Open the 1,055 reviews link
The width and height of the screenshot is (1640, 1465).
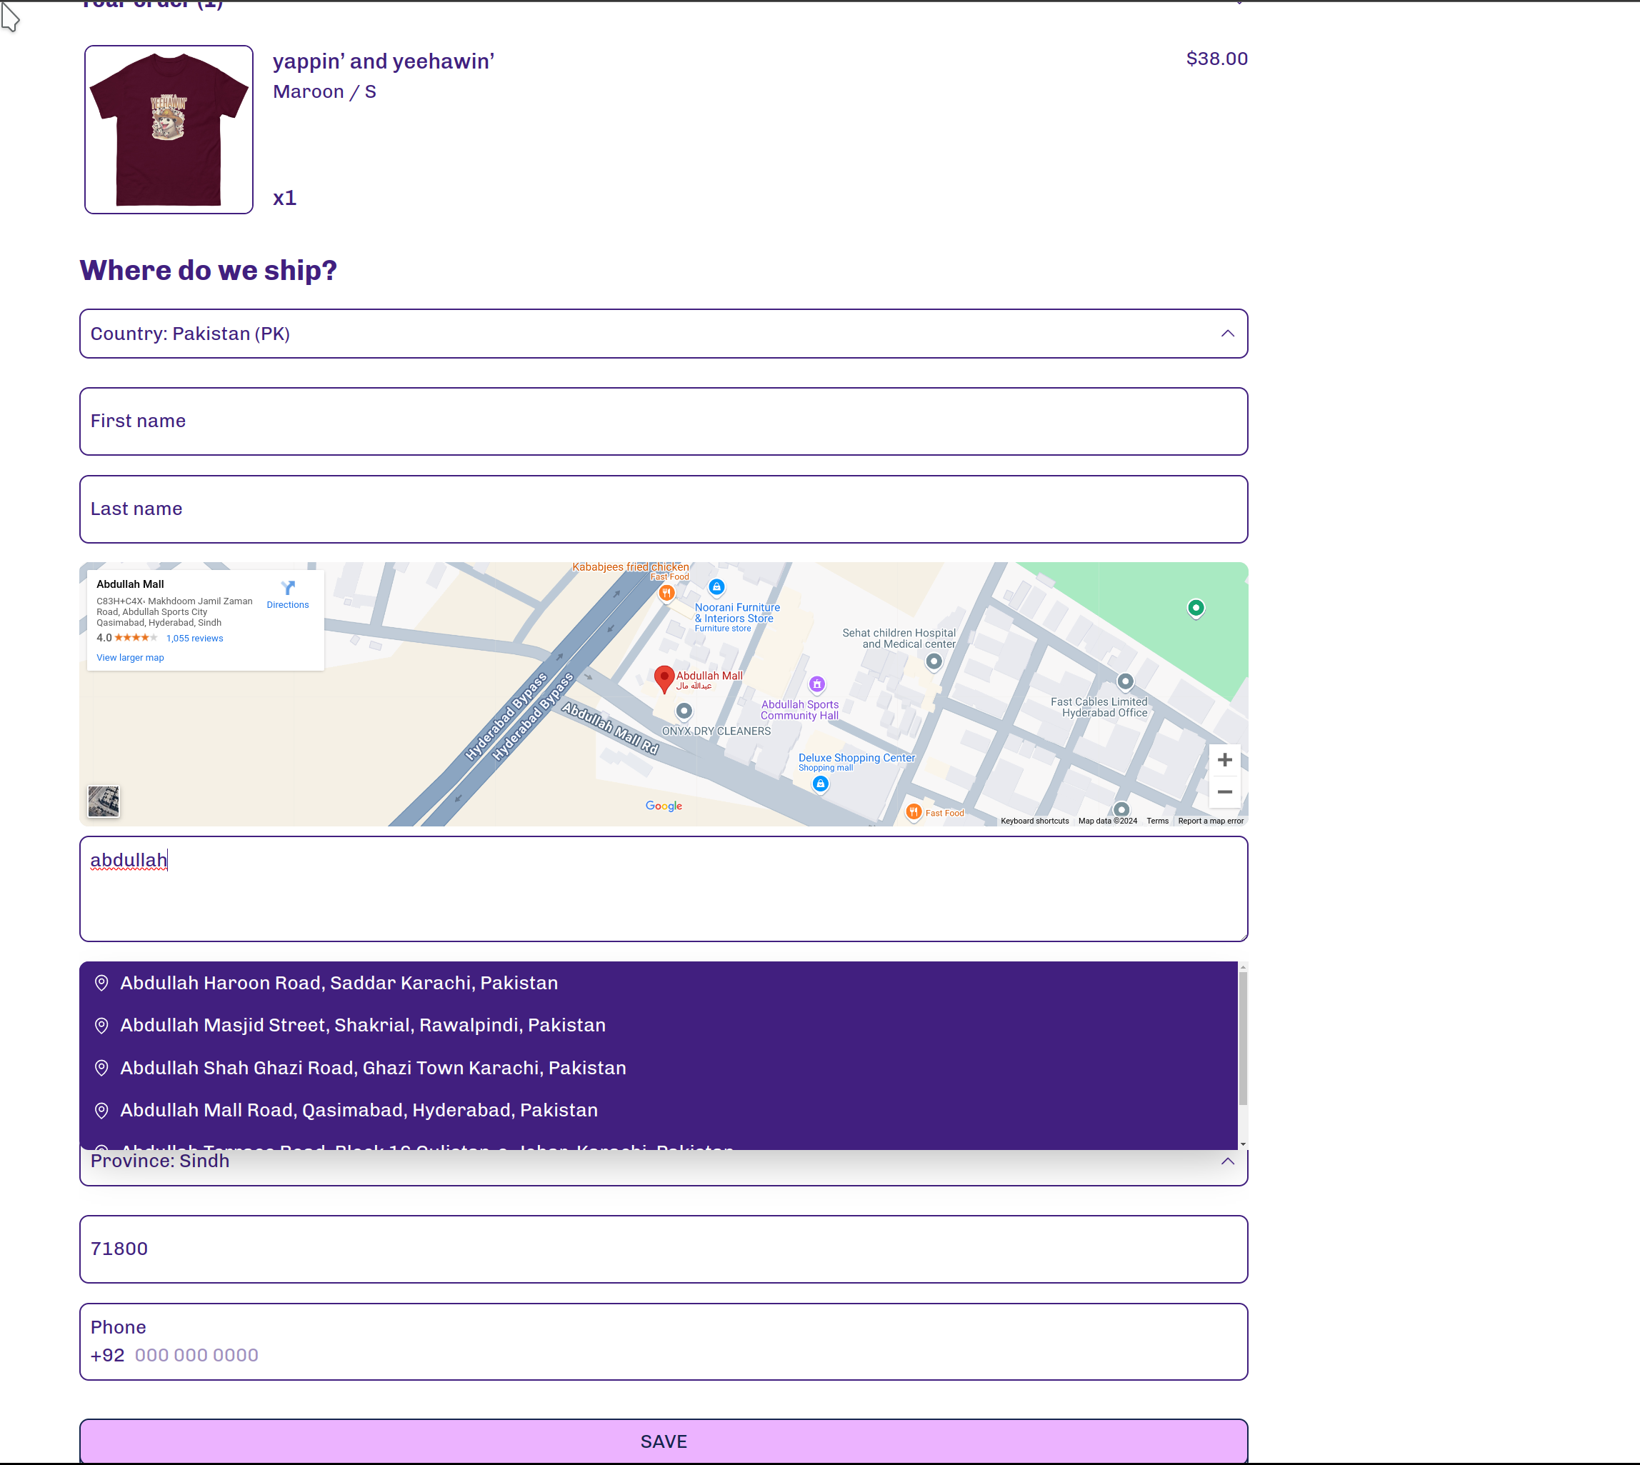tap(194, 639)
